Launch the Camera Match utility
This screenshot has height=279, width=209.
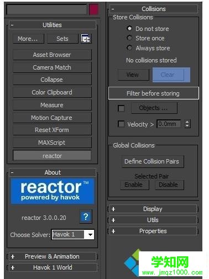click(52, 67)
